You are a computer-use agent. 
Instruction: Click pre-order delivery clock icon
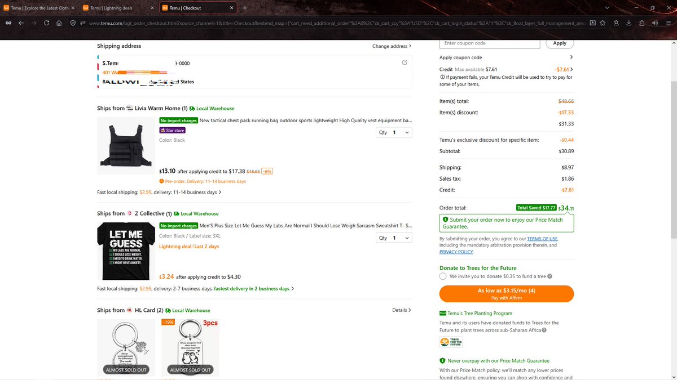pos(162,181)
